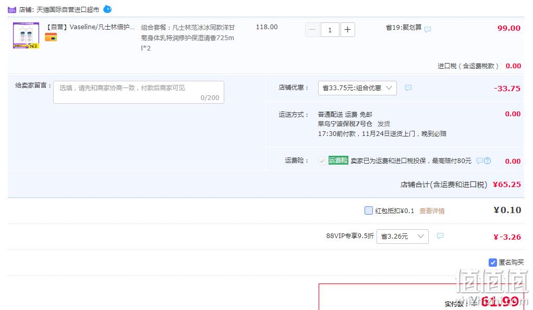Image resolution: width=533 pixels, height=310 pixels.
Task: Click the 88VIP专享9.5折 label
Action: [350, 235]
